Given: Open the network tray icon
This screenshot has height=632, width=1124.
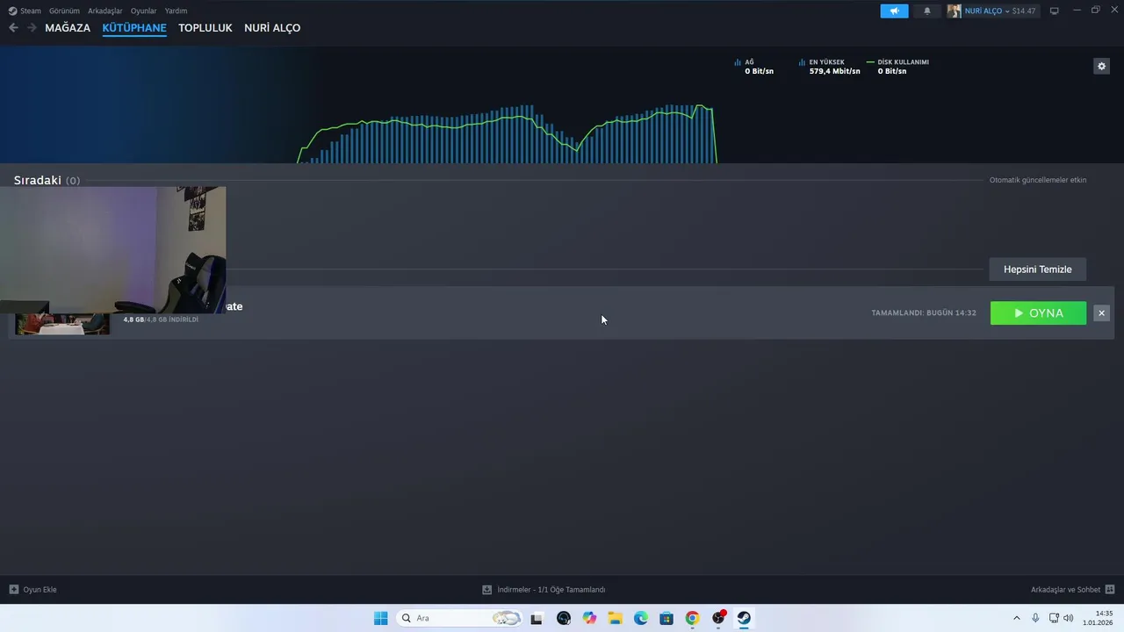Looking at the screenshot, I should 1054,618.
